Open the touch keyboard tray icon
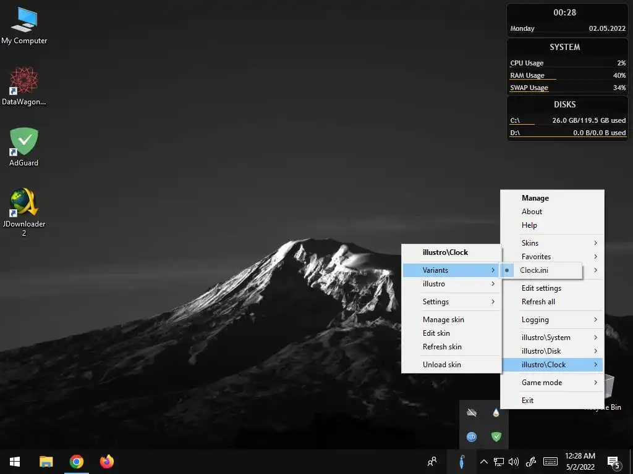 coord(550,462)
